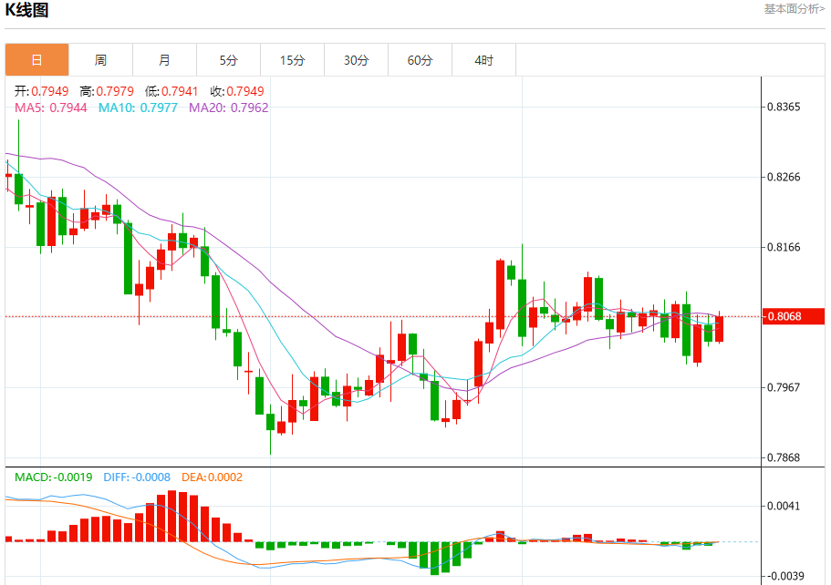Click the 0.8266 price axis label
This screenshot has width=831, height=585.
(x=784, y=177)
